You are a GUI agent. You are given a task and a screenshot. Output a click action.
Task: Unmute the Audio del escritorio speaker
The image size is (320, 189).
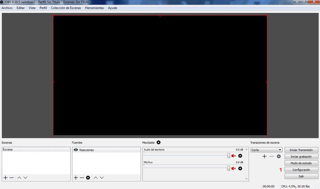pyautogui.click(x=233, y=156)
